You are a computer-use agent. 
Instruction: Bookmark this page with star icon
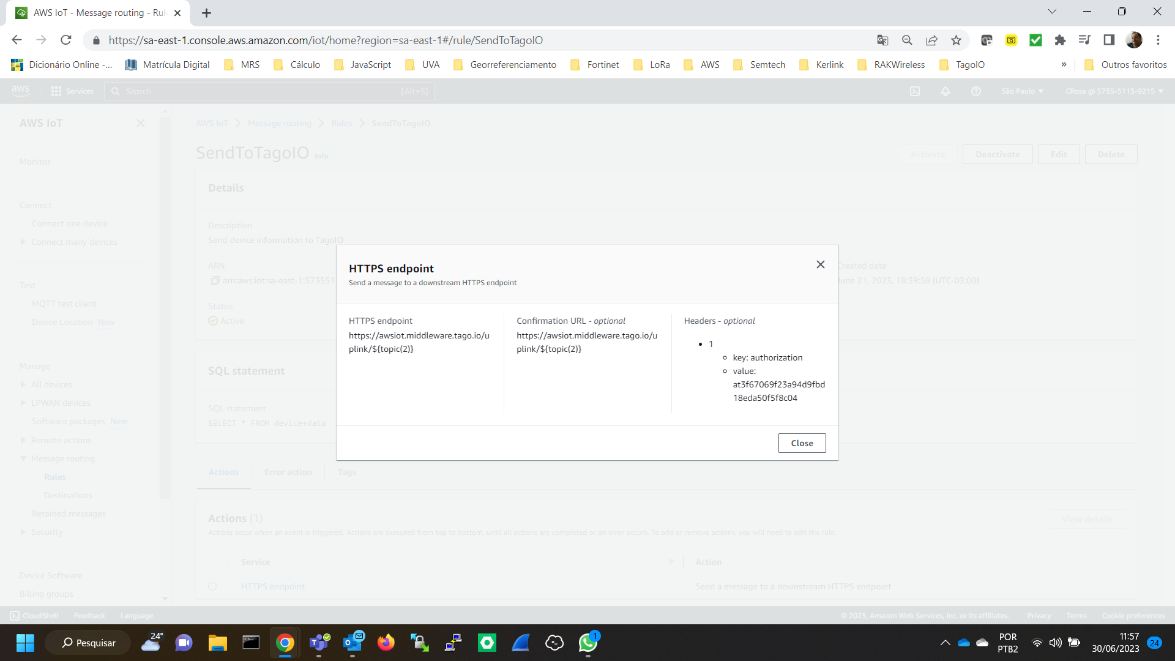(956, 40)
